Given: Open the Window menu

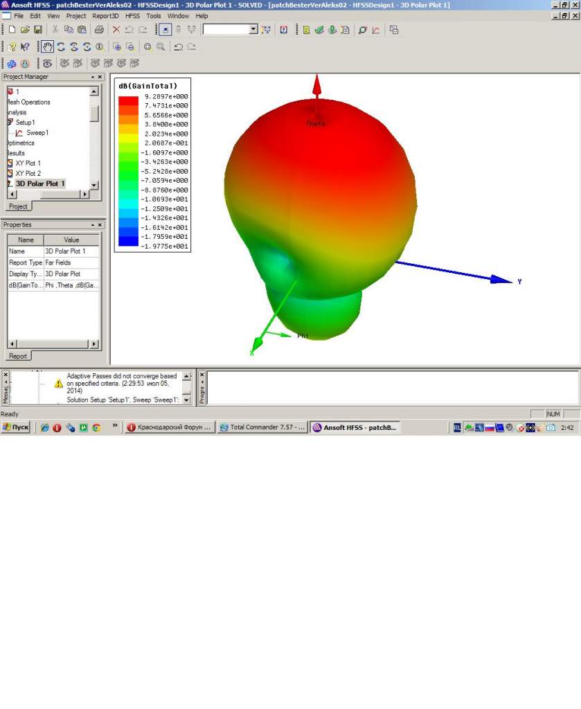Looking at the screenshot, I should [x=178, y=16].
